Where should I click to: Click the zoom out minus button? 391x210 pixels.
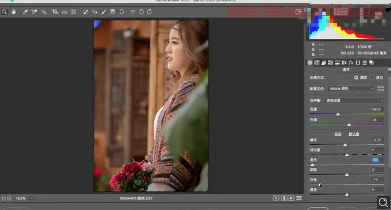pos(3,198)
